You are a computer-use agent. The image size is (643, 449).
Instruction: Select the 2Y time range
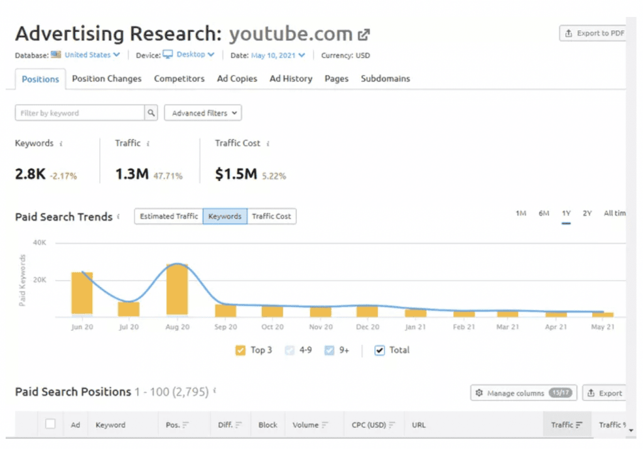pos(587,214)
